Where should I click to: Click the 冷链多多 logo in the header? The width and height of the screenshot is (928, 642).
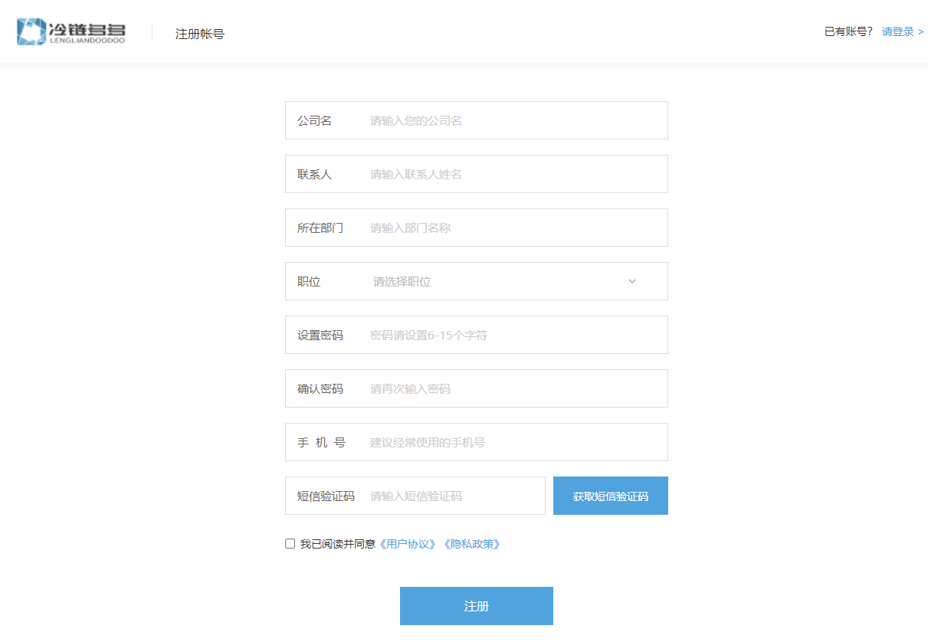tap(71, 32)
